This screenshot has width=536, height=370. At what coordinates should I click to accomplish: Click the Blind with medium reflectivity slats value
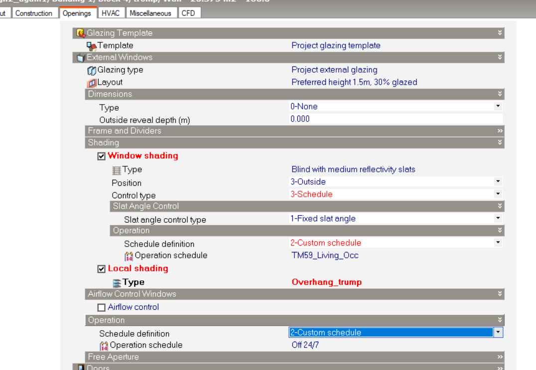pos(353,169)
